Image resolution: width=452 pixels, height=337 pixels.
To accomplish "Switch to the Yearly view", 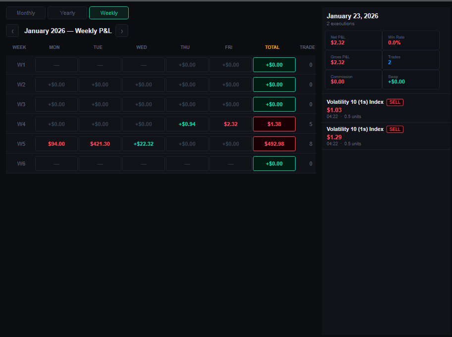I will click(x=67, y=13).
